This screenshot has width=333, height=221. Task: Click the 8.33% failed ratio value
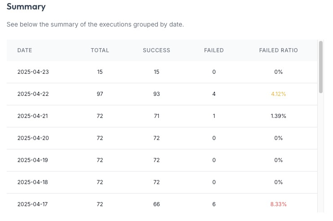(x=278, y=204)
